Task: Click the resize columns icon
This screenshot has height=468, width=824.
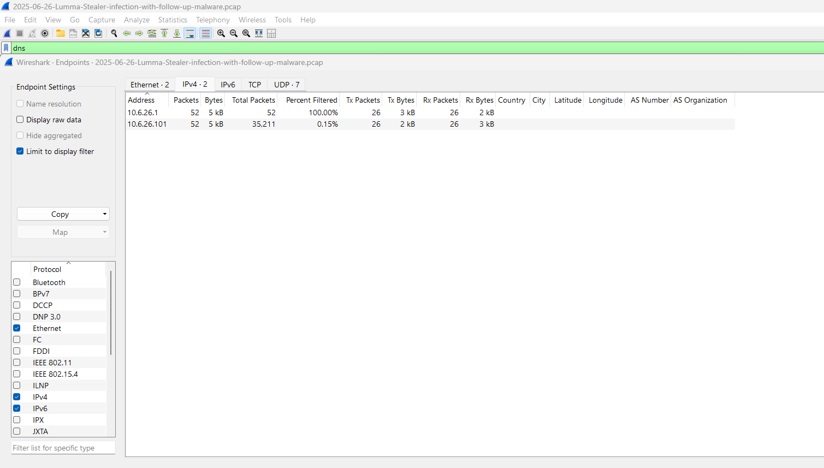Action: 259,33
